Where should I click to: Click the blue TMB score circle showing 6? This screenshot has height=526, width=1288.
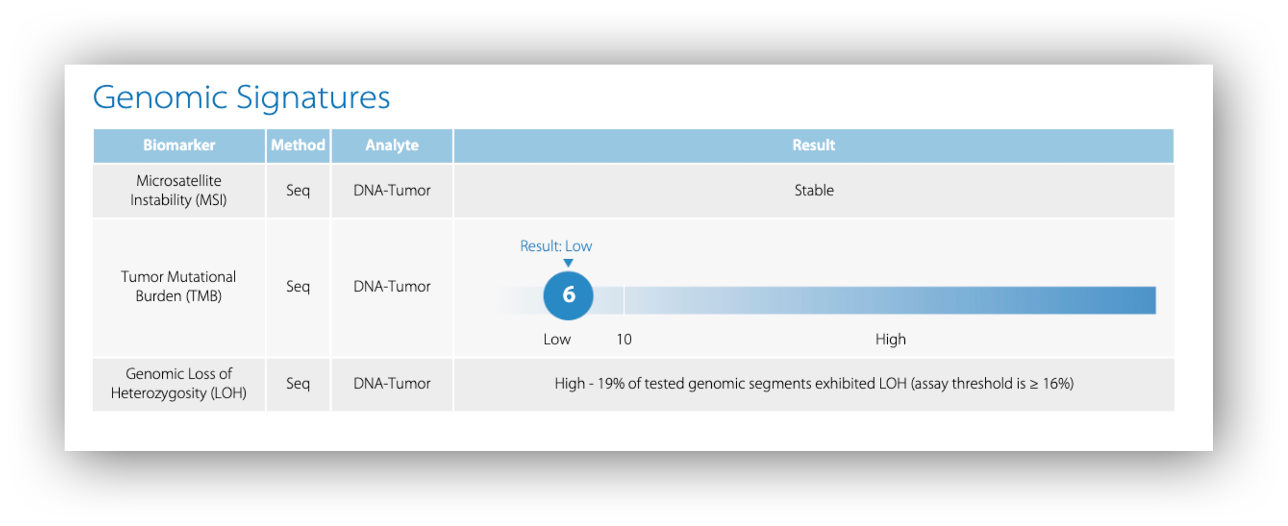(568, 295)
